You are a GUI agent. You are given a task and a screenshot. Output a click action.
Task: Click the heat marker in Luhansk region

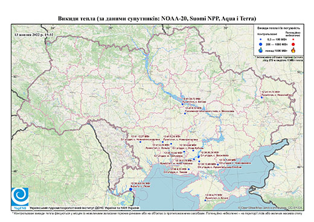point(261,97)
